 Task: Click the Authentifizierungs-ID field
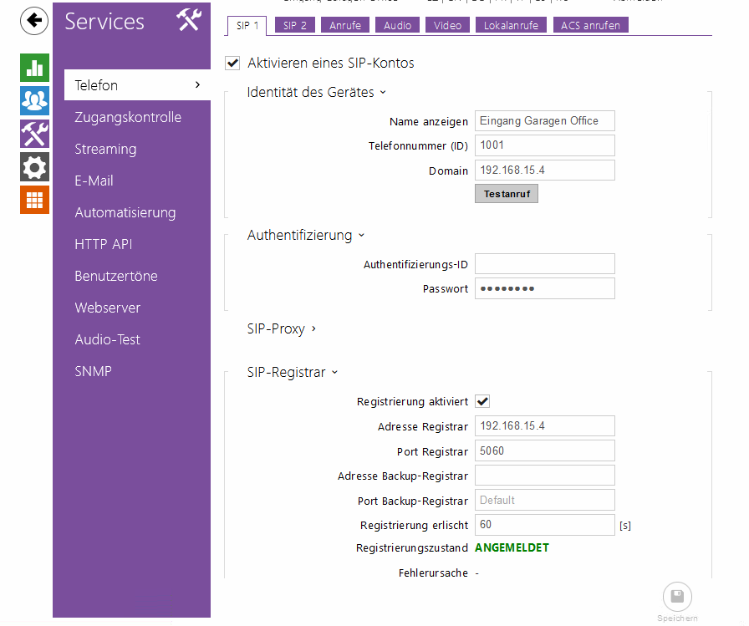(544, 263)
